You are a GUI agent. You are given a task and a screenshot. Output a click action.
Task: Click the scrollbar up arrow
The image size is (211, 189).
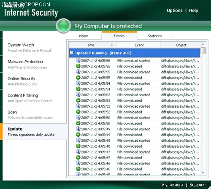(203, 45)
